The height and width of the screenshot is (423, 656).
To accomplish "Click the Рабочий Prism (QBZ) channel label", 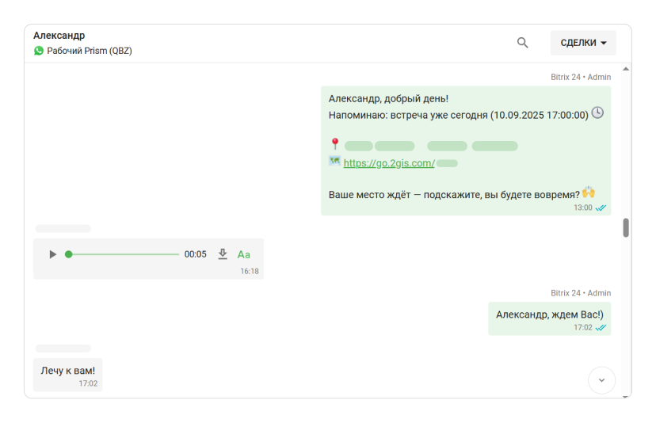I will click(90, 51).
